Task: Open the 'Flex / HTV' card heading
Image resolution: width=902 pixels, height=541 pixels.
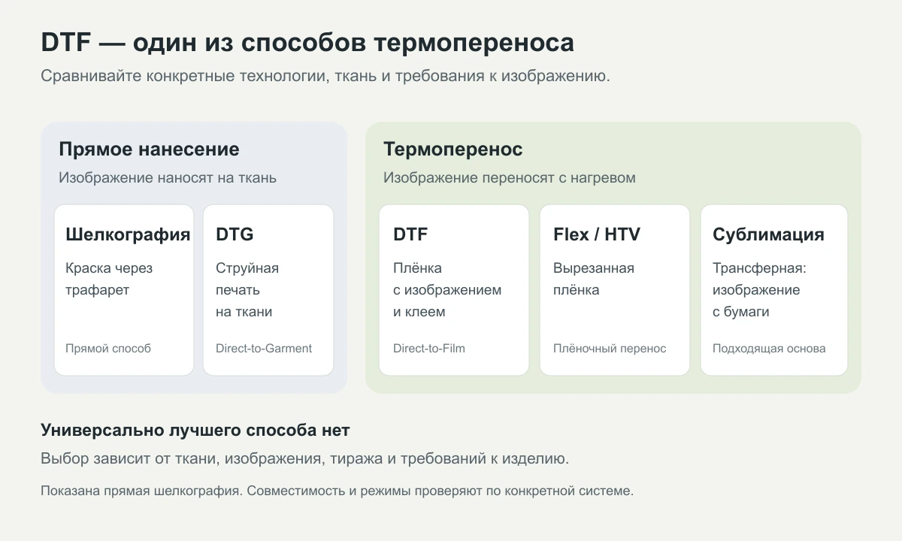Action: 597,234
